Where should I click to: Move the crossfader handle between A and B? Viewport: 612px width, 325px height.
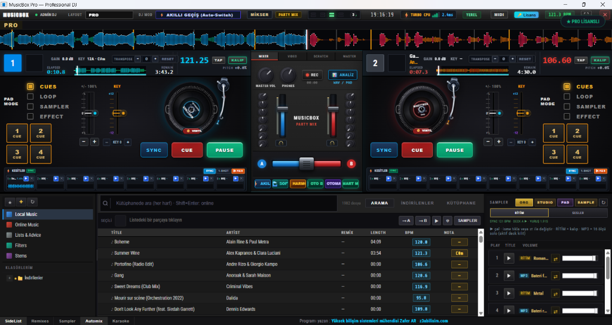pos(307,164)
